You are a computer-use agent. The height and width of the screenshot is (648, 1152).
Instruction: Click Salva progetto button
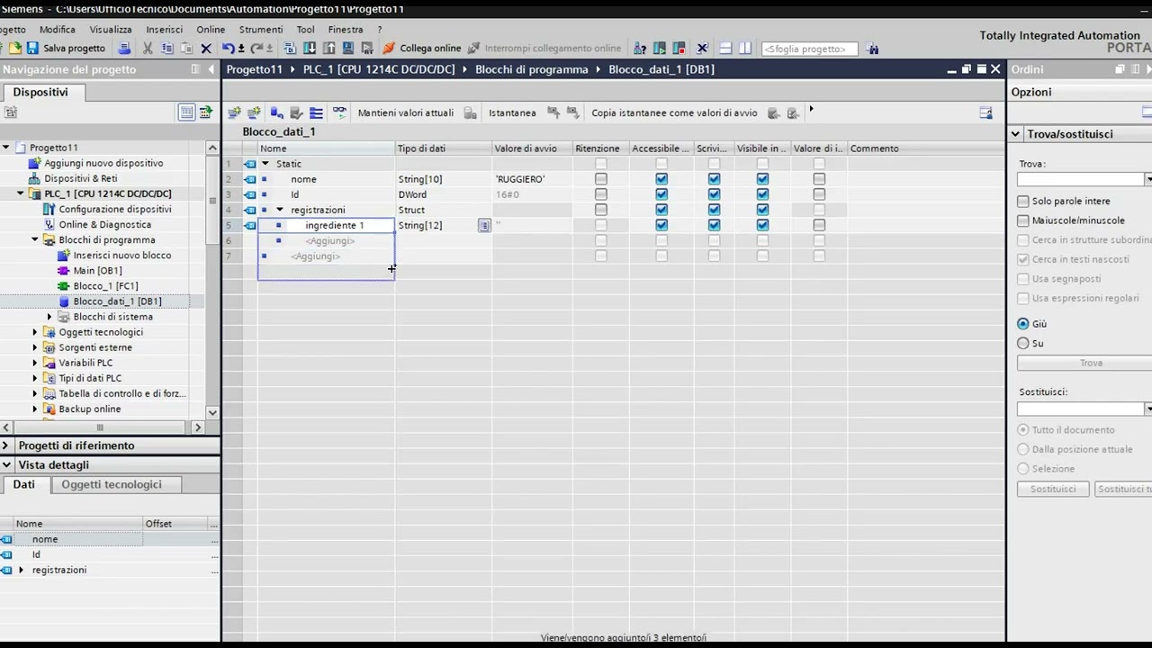(66, 49)
